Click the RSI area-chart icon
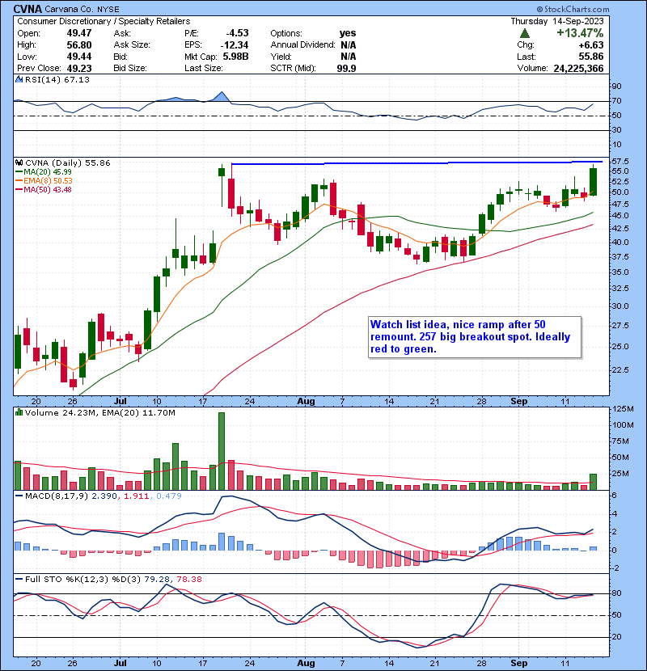 [19, 79]
